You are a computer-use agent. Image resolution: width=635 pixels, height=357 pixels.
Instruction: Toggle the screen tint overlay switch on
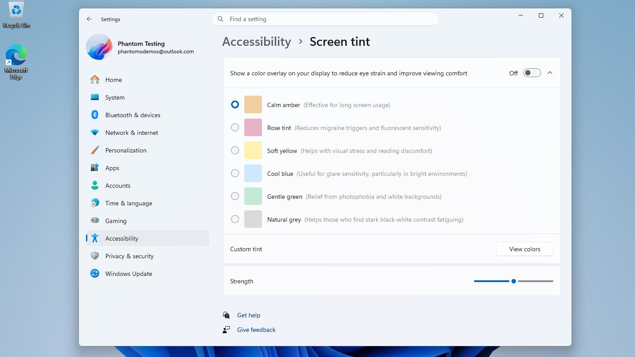coord(532,72)
